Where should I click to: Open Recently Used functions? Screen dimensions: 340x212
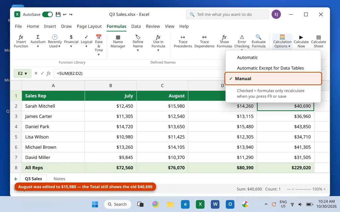(x=55, y=41)
